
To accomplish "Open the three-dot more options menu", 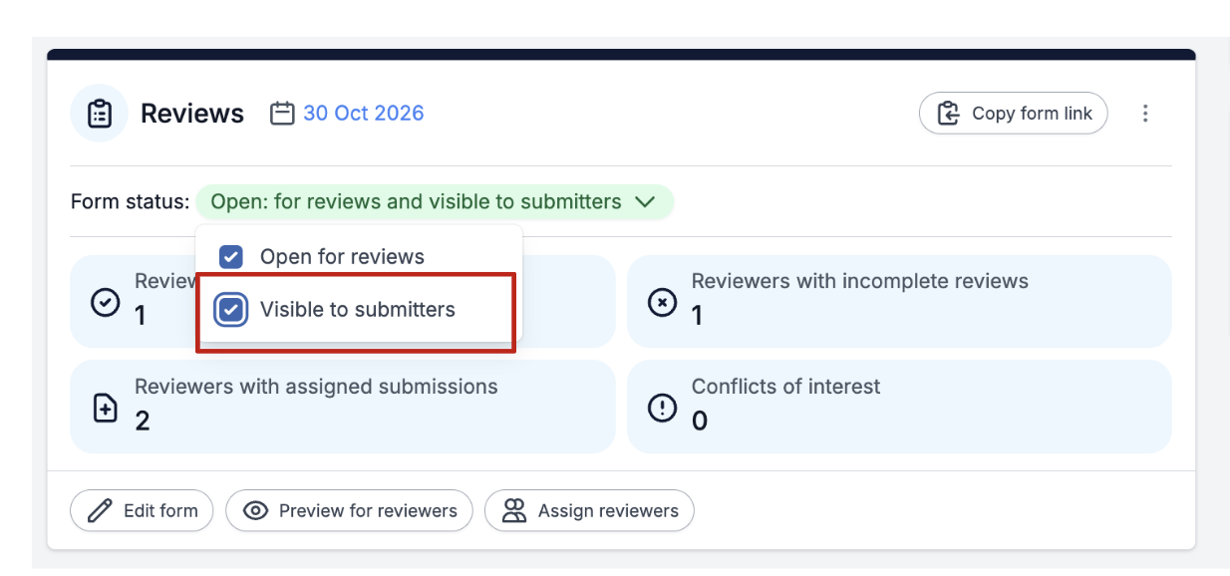I will pos(1145,114).
